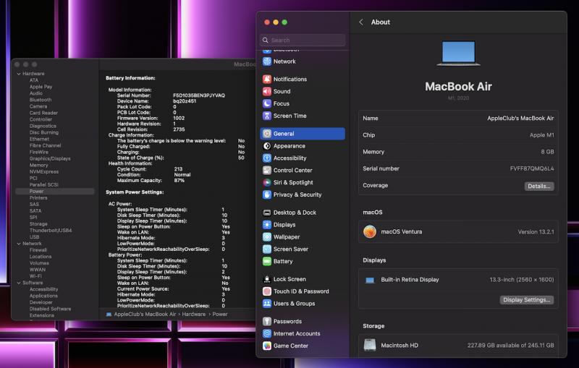Click the battery Cycle Count value 213

click(x=178, y=169)
